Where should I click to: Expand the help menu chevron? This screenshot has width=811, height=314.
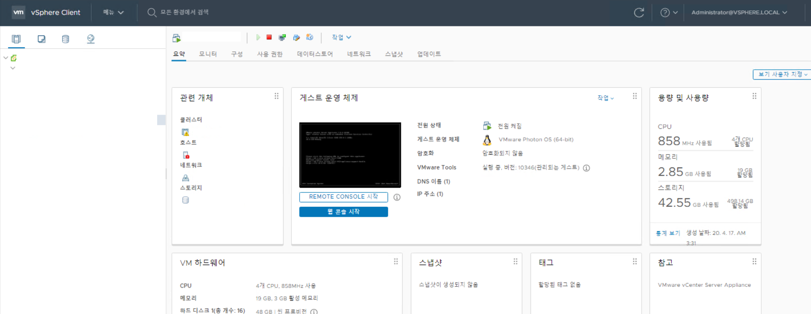tap(675, 13)
